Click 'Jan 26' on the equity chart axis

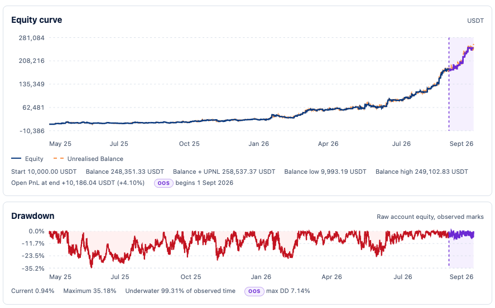tap(258, 144)
